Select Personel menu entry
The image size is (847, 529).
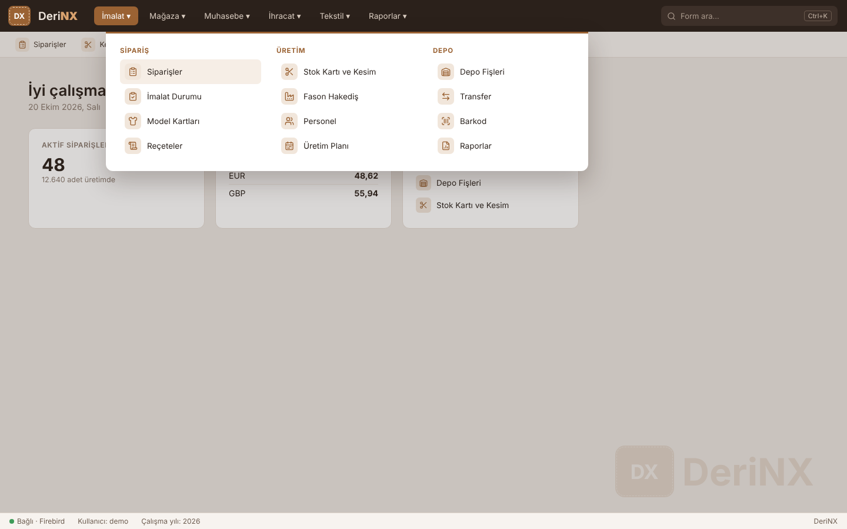347,121
